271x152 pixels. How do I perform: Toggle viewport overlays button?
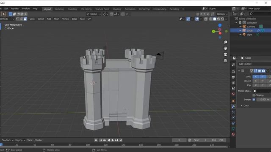(197, 19)
